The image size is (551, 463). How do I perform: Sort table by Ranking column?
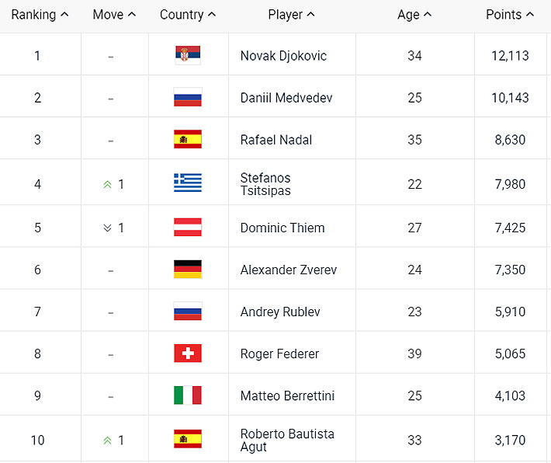coord(40,15)
